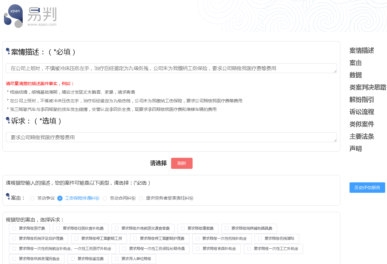Check 要求赔偿一次性工伤保险长期待遇 checkbox

pos(124,249)
